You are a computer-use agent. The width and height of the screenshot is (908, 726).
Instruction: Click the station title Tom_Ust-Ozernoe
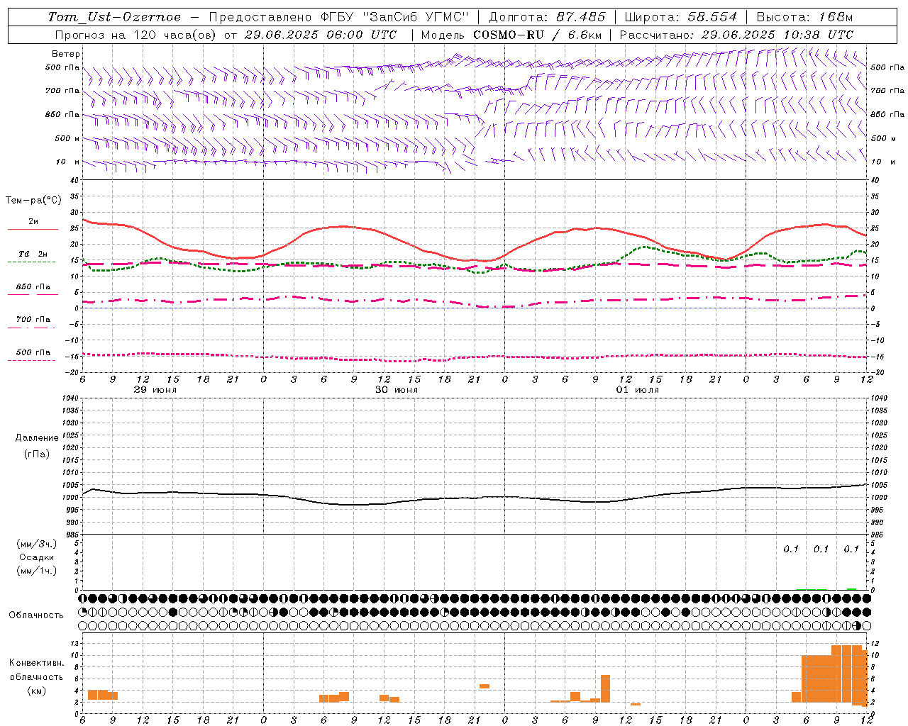click(114, 17)
